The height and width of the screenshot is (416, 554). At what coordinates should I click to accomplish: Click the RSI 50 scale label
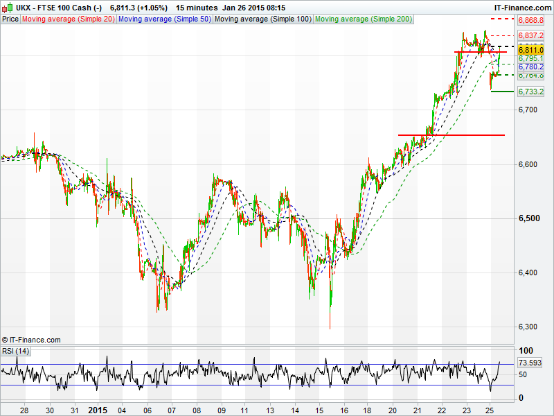click(523, 374)
